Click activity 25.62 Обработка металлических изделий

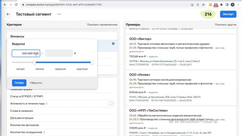pyautogui.click(x=165, y=116)
